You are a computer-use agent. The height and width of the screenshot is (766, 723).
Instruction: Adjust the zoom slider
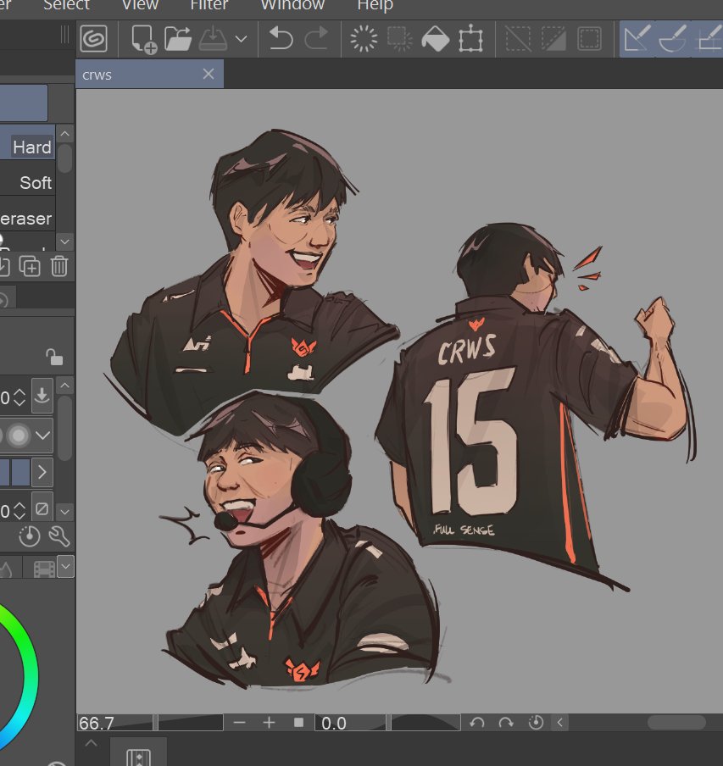click(x=191, y=723)
